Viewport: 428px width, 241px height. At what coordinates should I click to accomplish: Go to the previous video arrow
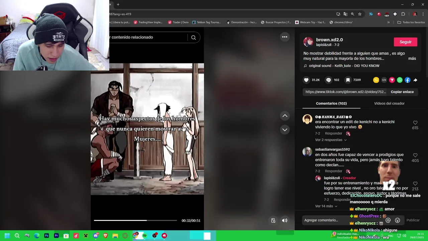pyautogui.click(x=285, y=116)
